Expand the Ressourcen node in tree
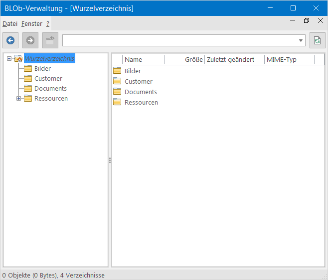 (x=19, y=99)
